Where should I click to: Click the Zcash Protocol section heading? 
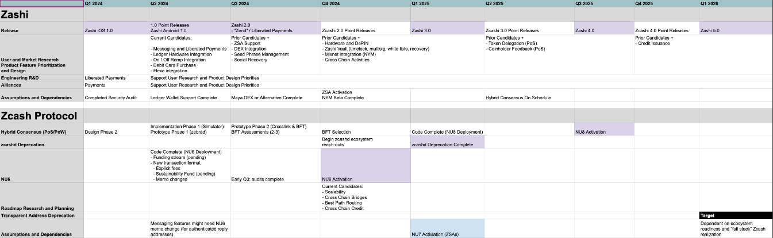click(x=42, y=116)
